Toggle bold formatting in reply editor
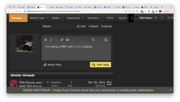This screenshot has width=180, height=102. [x=45, y=40]
